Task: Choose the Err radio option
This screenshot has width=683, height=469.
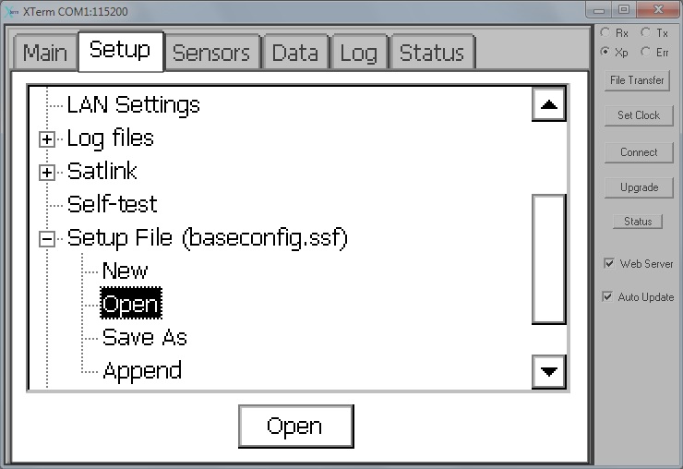Action: 646,52
